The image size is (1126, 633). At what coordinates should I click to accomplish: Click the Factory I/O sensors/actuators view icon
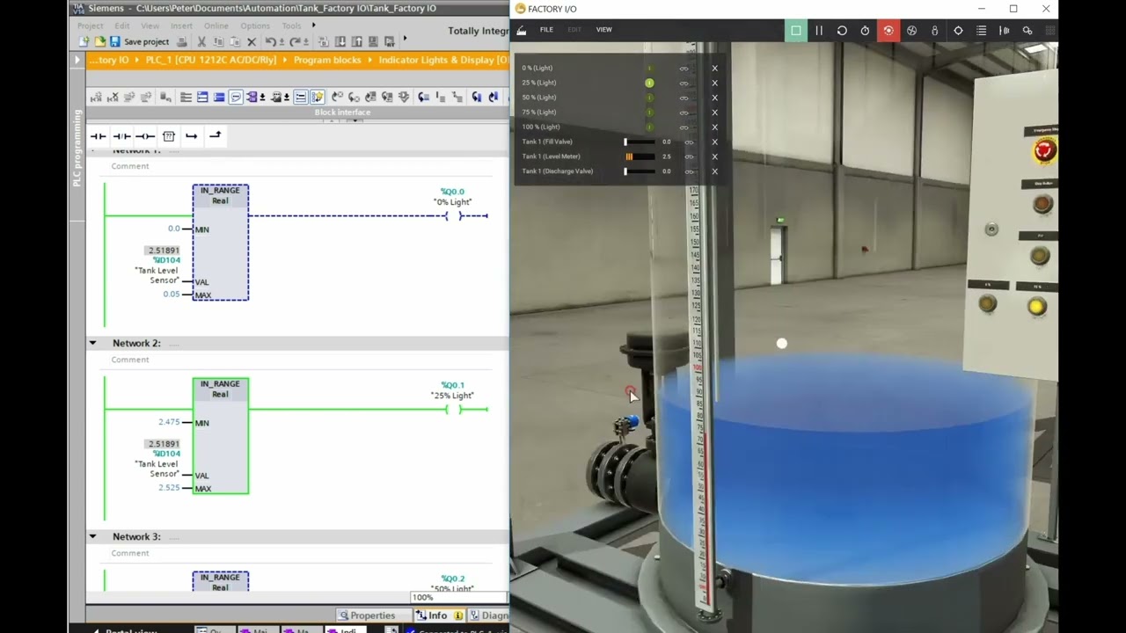tap(1004, 31)
